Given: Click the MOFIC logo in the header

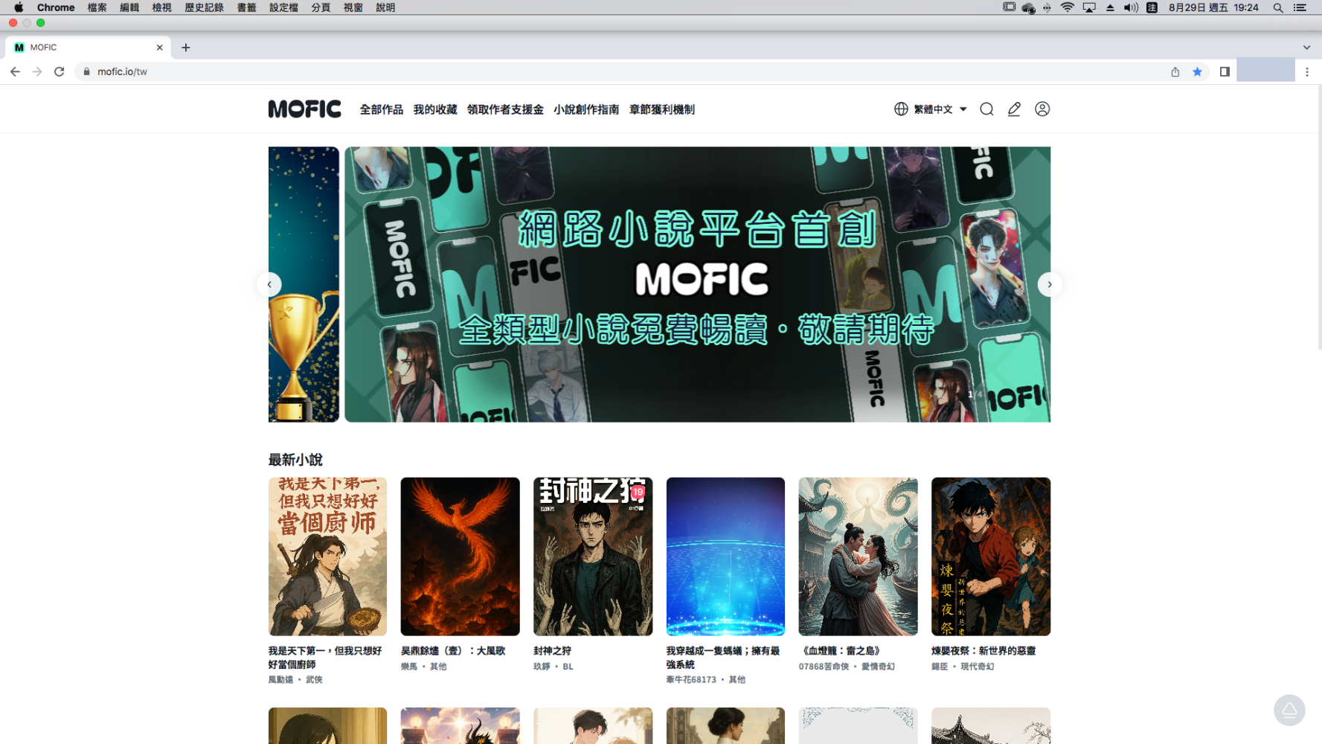Looking at the screenshot, I should pos(305,109).
